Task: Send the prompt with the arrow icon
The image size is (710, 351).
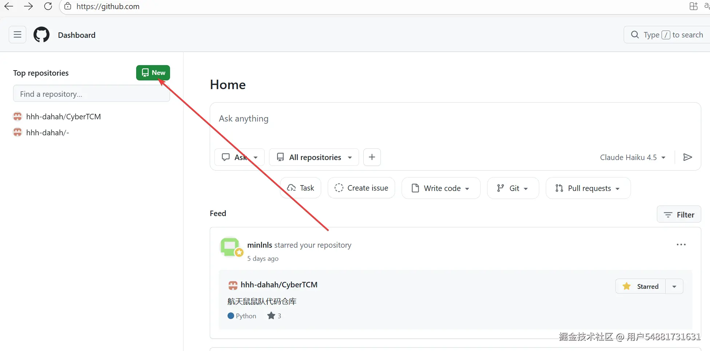Action: click(688, 157)
